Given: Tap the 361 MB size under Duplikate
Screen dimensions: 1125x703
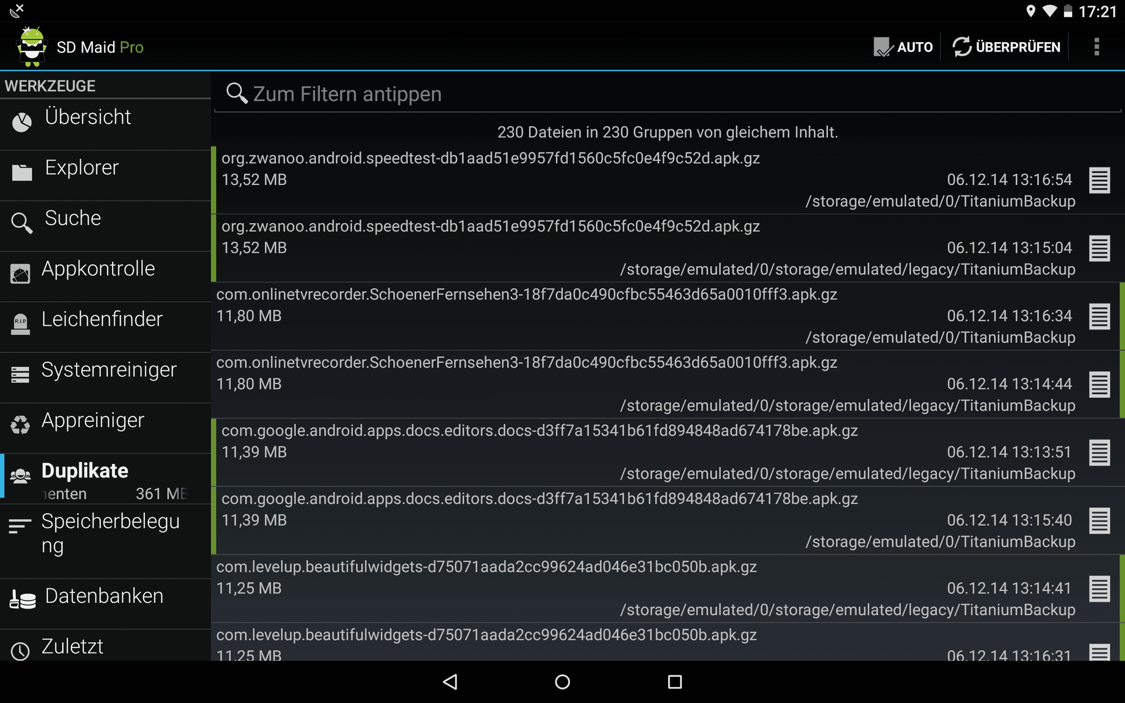Looking at the screenshot, I should (x=161, y=494).
